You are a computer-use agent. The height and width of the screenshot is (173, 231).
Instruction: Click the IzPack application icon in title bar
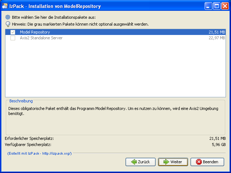pyautogui.click(x=5, y=6)
